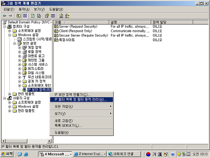Click the Export list toolbar icon

pos(39,16)
